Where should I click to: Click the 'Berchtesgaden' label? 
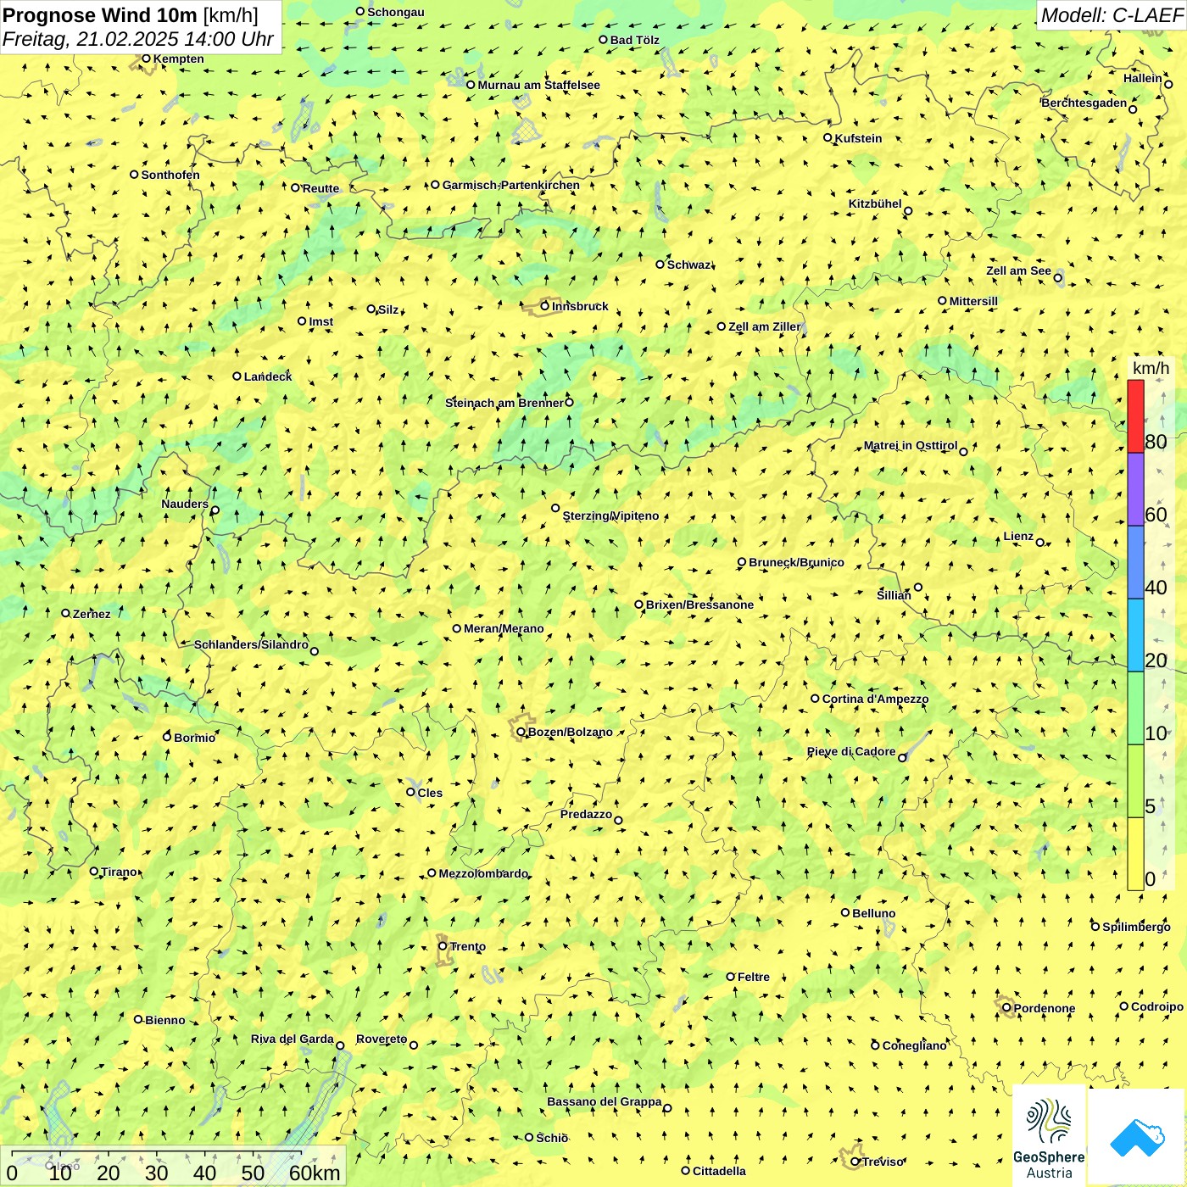[x=1084, y=103]
